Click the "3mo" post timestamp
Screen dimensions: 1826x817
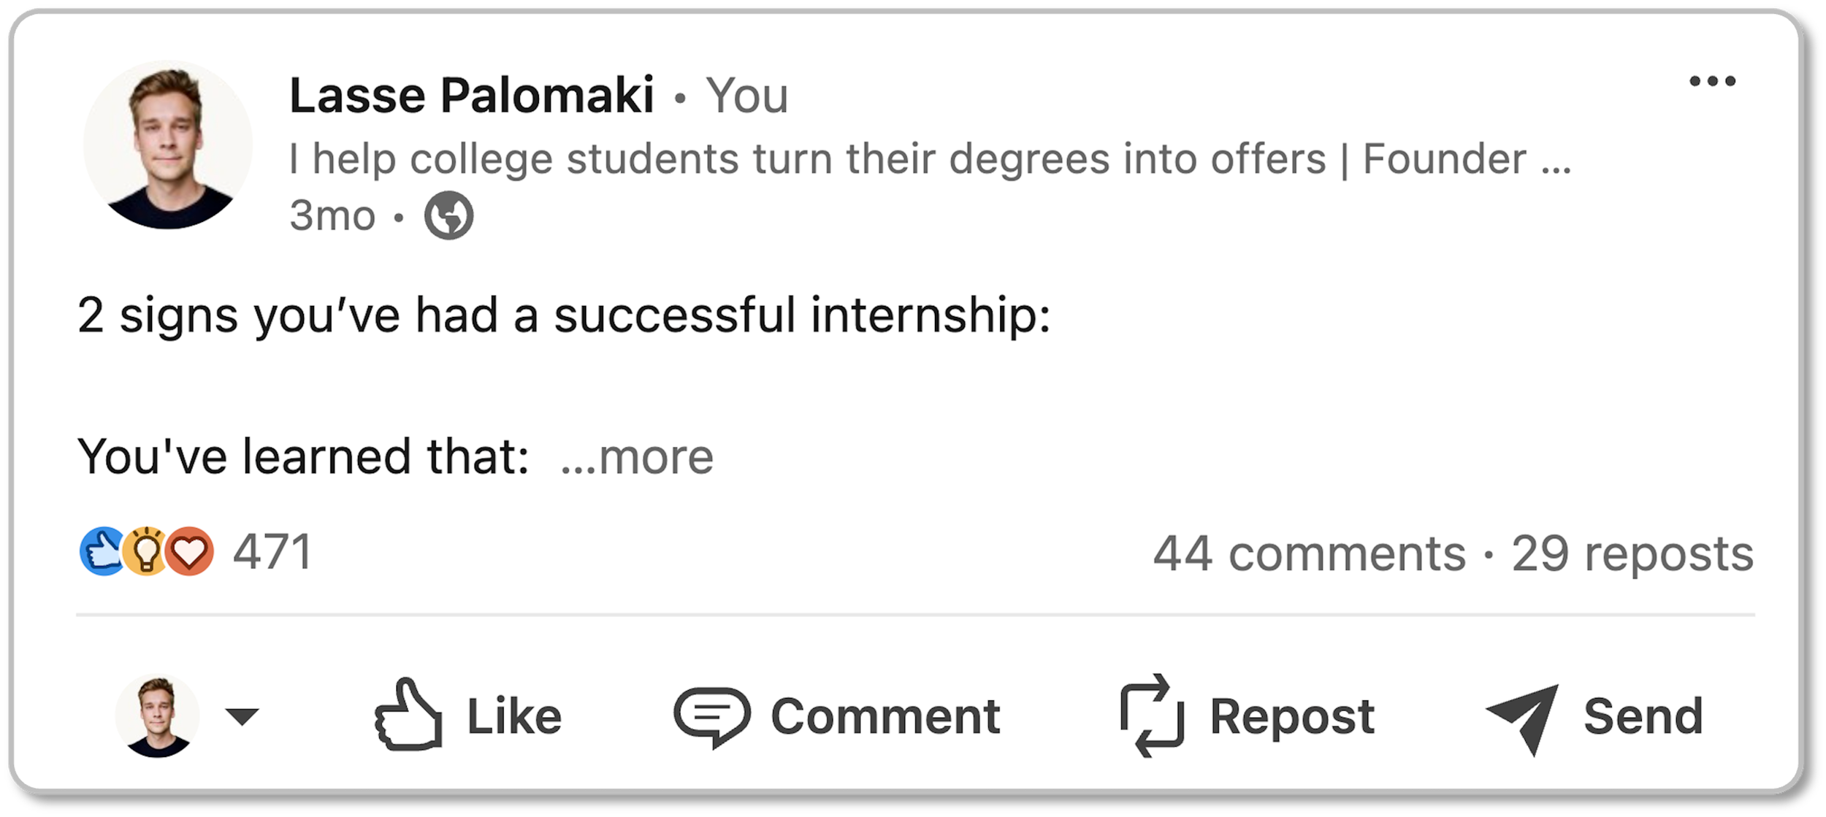point(332,215)
